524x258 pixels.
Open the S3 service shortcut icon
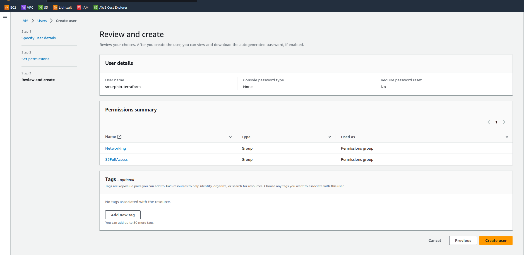40,8
